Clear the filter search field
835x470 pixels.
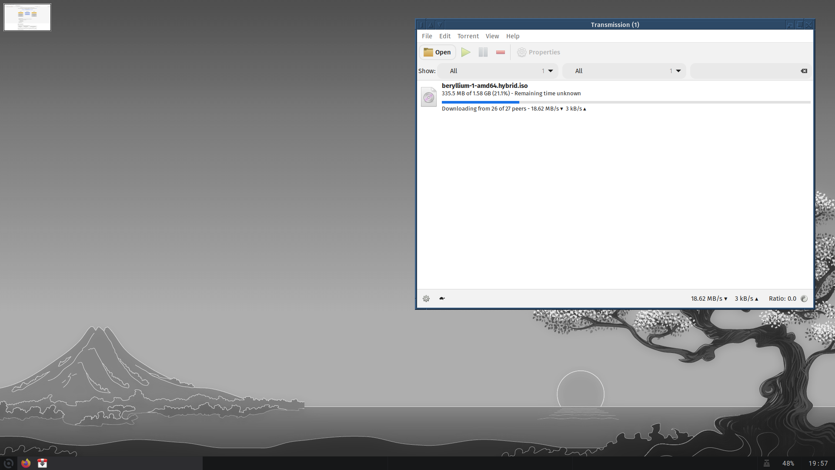tap(804, 71)
